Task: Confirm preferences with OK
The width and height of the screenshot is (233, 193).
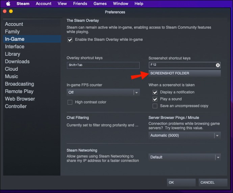Action: 181,183
